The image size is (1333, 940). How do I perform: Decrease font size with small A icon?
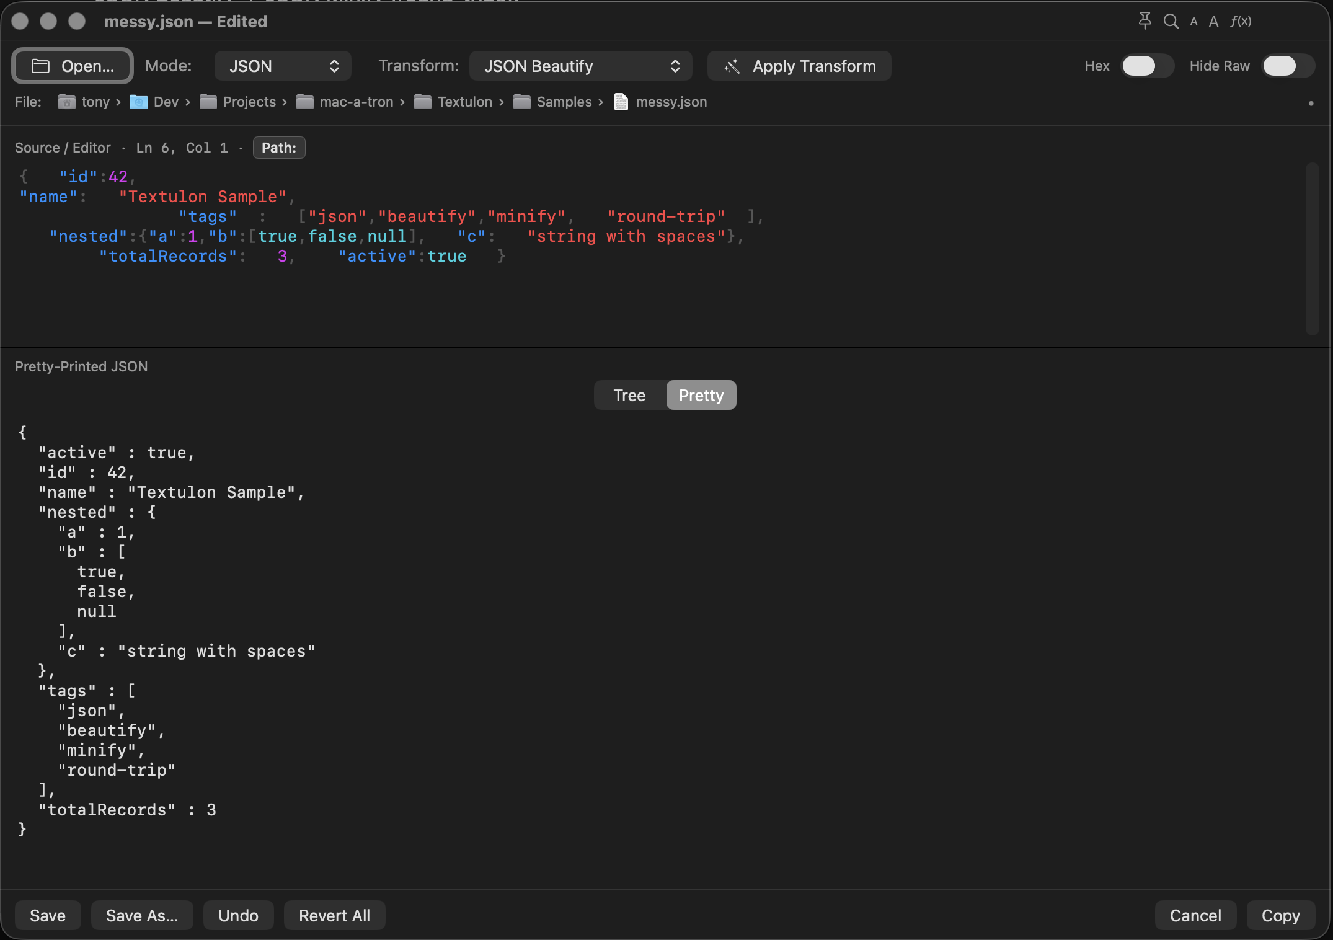(x=1193, y=22)
